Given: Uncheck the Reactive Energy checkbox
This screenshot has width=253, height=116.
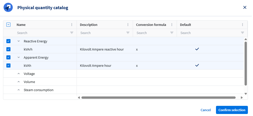Looking at the screenshot, I should tap(8, 41).
